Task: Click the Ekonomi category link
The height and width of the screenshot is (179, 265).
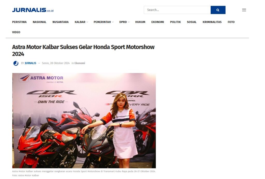Action: 80,63
